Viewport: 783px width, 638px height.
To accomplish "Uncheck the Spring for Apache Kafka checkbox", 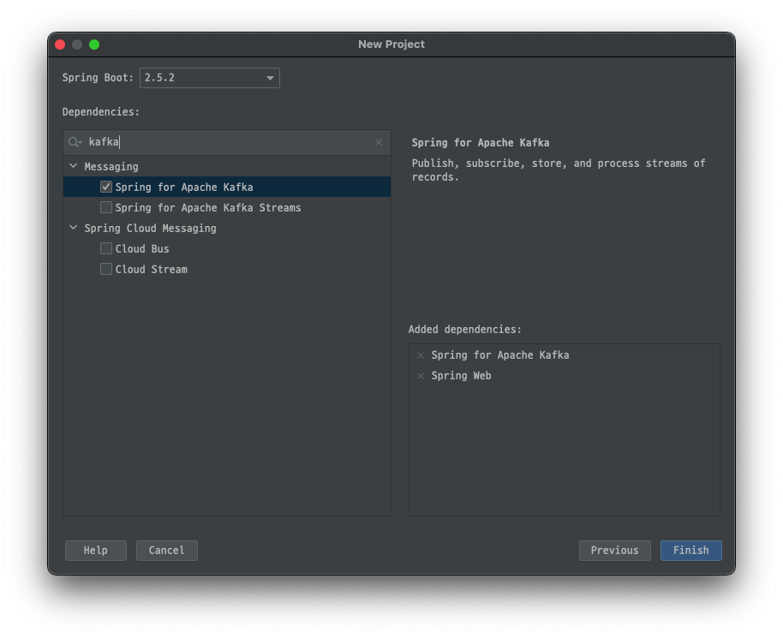I will click(x=106, y=187).
